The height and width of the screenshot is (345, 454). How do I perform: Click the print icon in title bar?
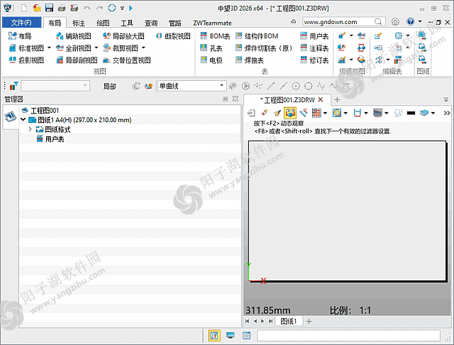(x=62, y=8)
